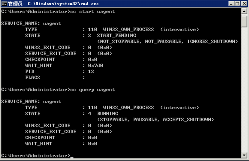Image resolution: width=249 pixels, height=161 pixels.
Task: Click the START_PENDING state value
Action: [116, 36]
